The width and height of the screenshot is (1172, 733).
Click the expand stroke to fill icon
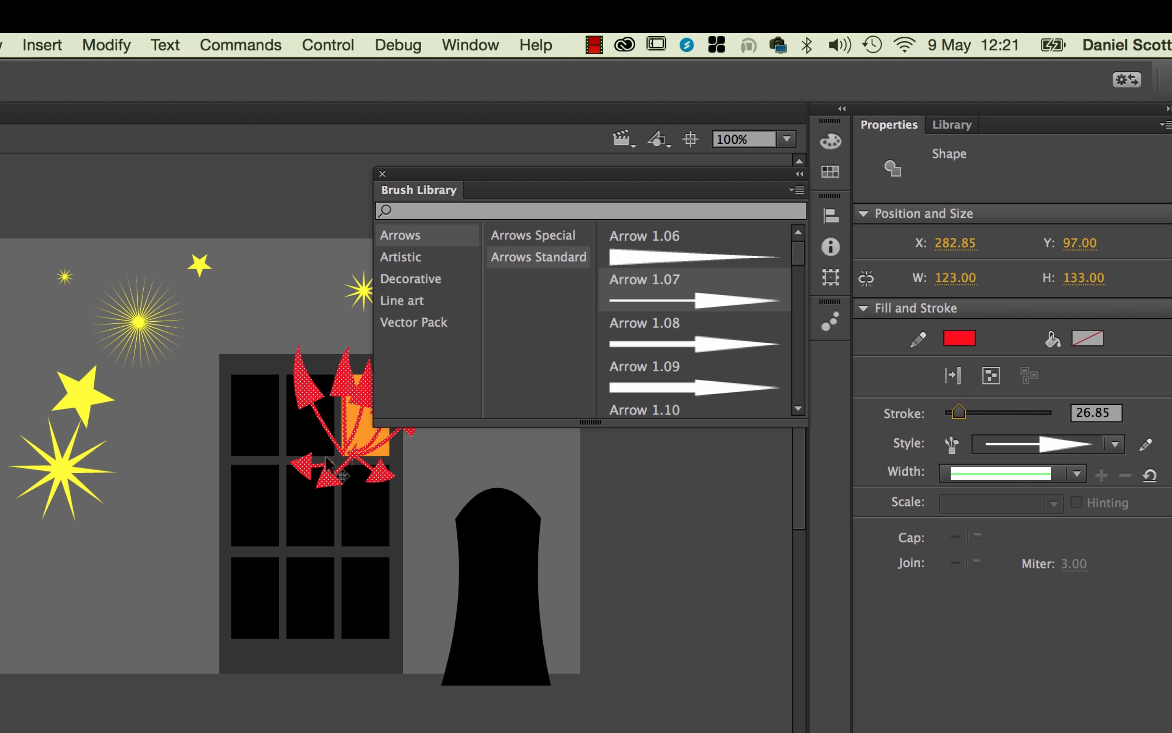tap(953, 376)
